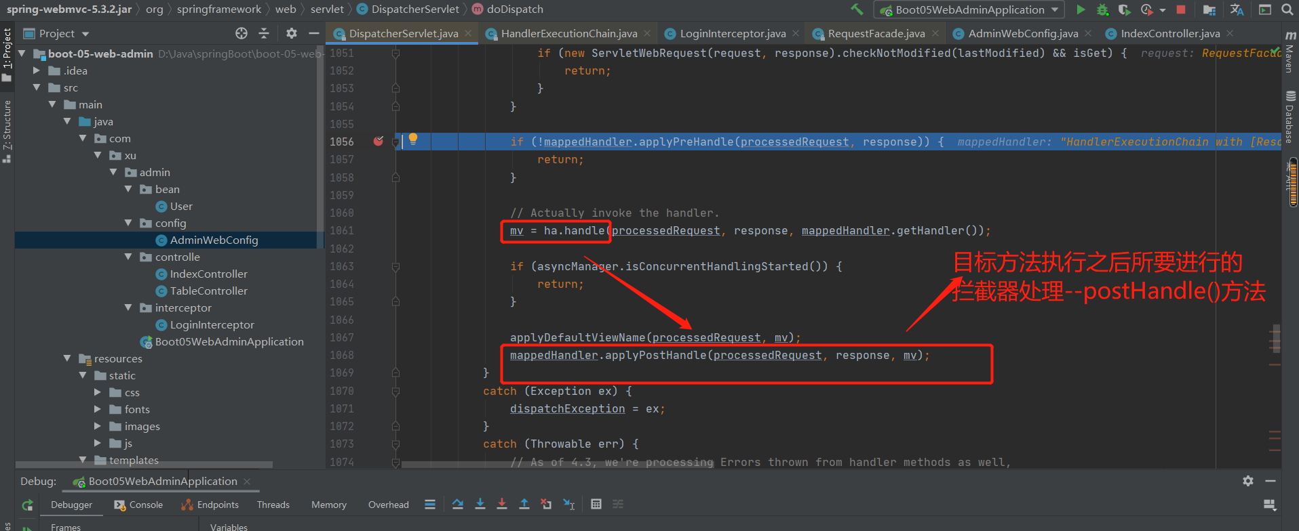Open the Threads tab in Debug
Image resolution: width=1299 pixels, height=531 pixels.
point(273,505)
